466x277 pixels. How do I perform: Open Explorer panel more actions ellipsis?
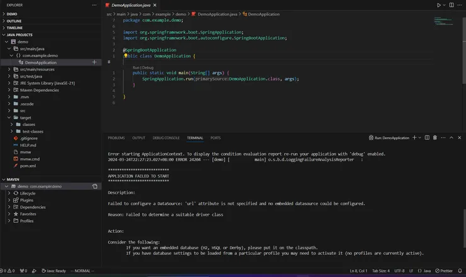(x=94, y=5)
